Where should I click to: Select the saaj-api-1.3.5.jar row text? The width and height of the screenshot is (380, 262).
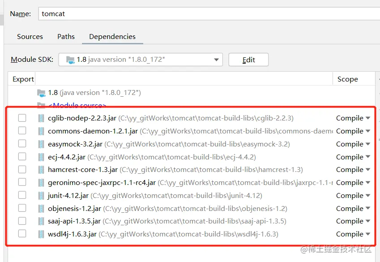[x=167, y=221]
